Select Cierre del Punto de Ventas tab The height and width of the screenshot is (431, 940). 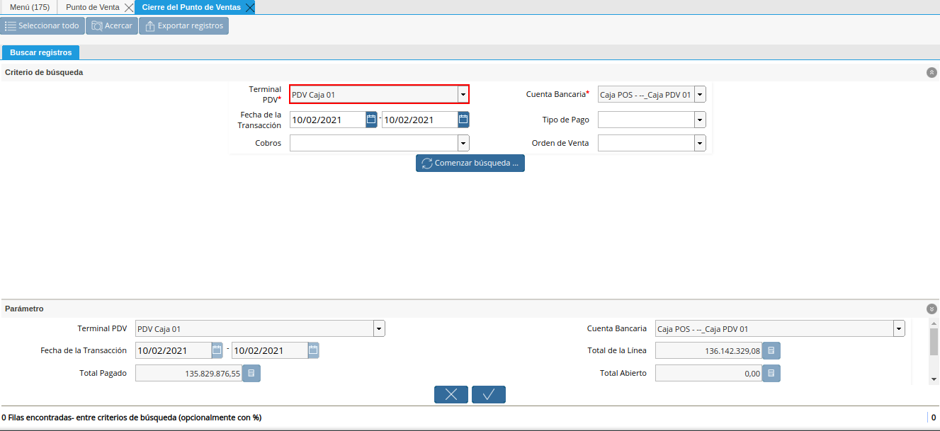[x=191, y=7]
